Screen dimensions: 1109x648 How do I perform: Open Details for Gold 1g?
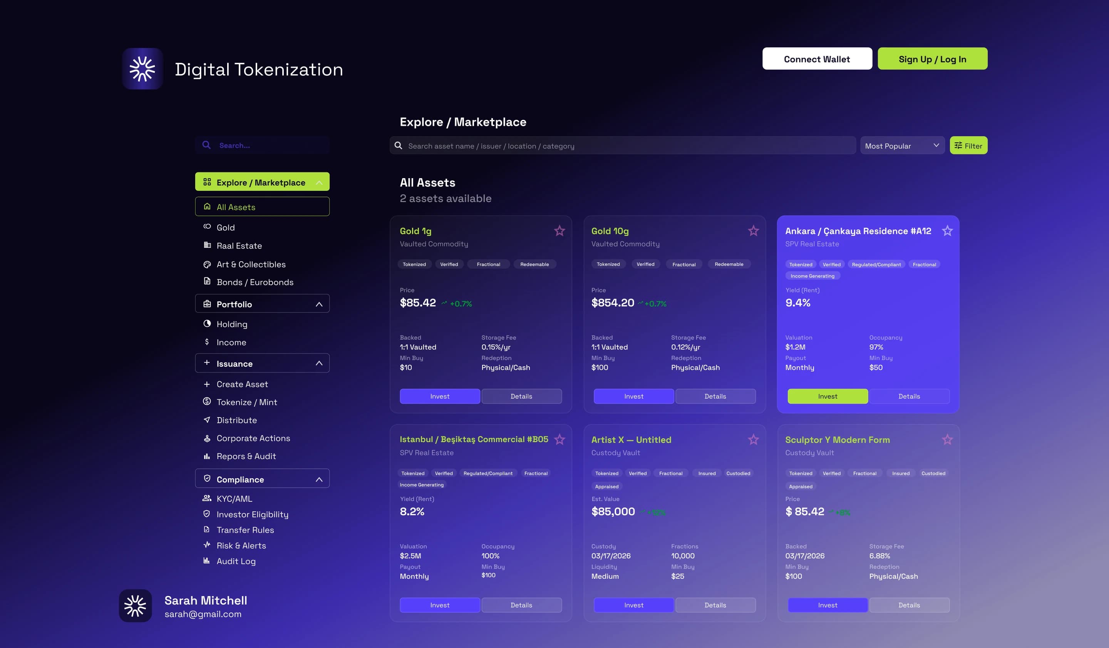pyautogui.click(x=521, y=396)
